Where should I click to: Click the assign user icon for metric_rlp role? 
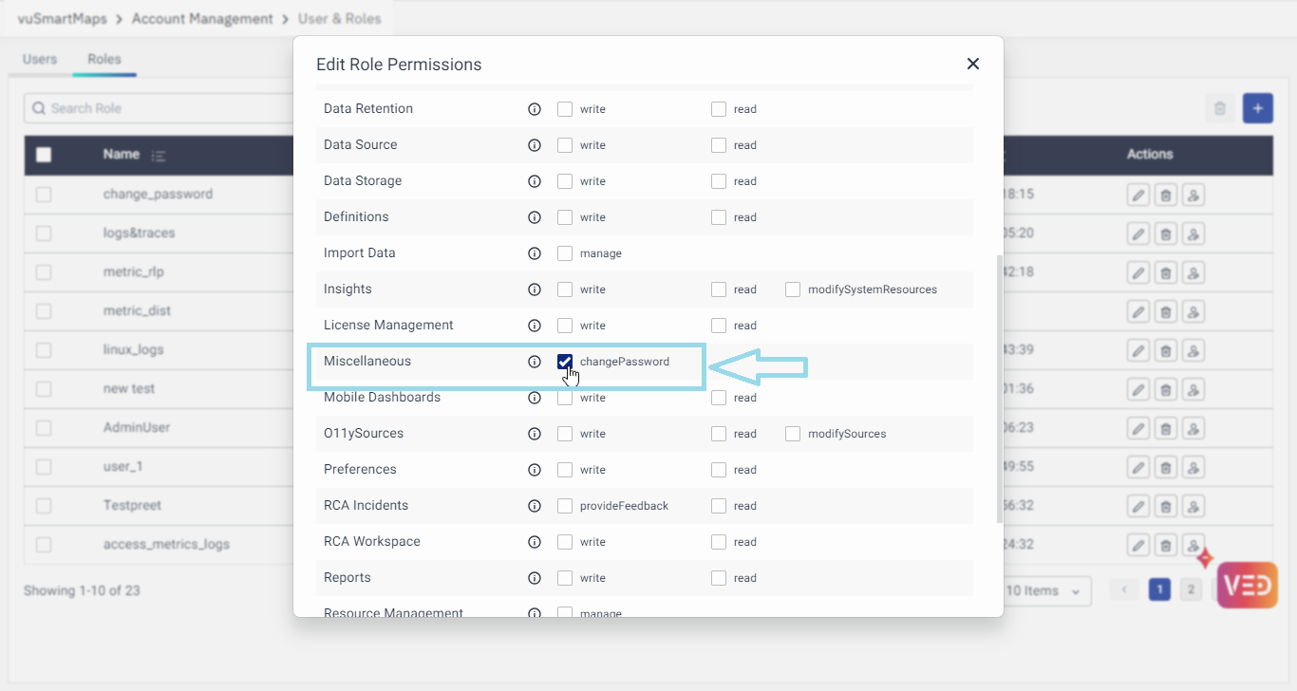(1194, 272)
